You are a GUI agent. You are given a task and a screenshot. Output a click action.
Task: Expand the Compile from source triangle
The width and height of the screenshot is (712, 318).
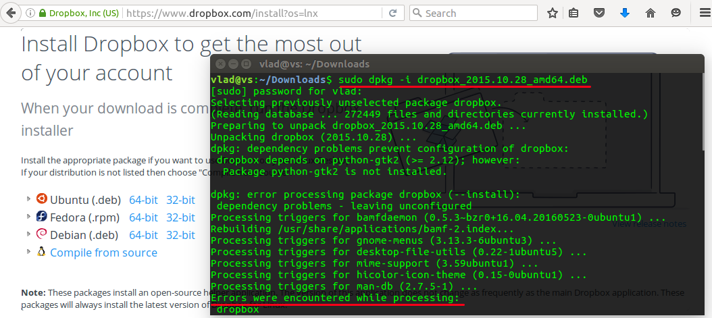click(x=28, y=251)
